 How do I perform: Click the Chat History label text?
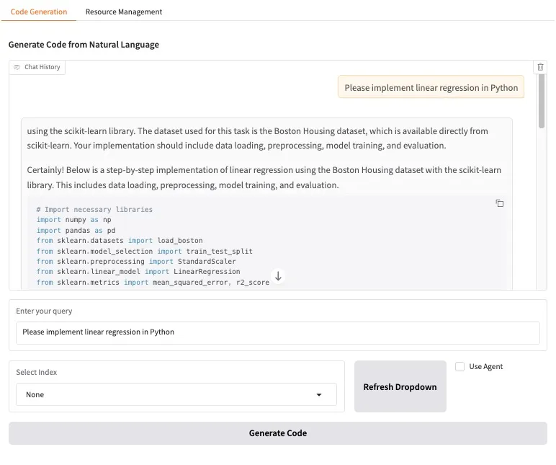pos(42,67)
